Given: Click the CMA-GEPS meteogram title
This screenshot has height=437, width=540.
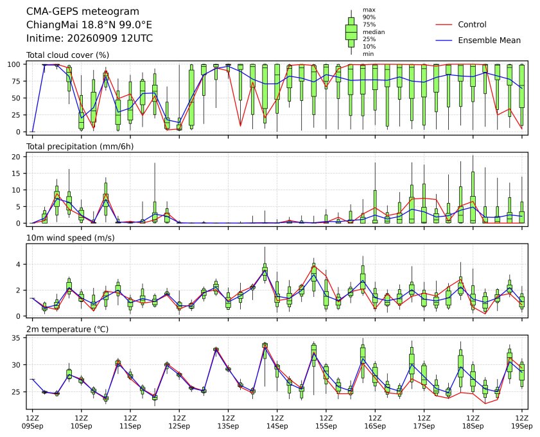Looking at the screenshot, I should [x=83, y=12].
